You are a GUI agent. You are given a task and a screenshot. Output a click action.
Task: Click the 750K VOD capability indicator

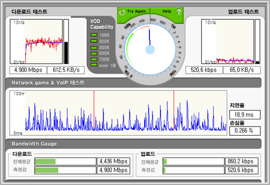tap(94, 59)
